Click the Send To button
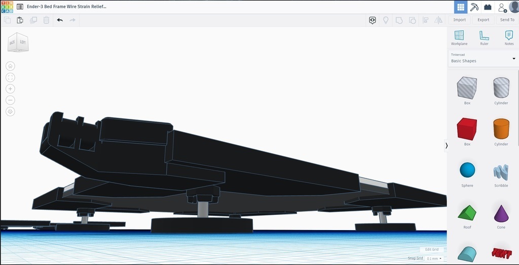 (507, 20)
